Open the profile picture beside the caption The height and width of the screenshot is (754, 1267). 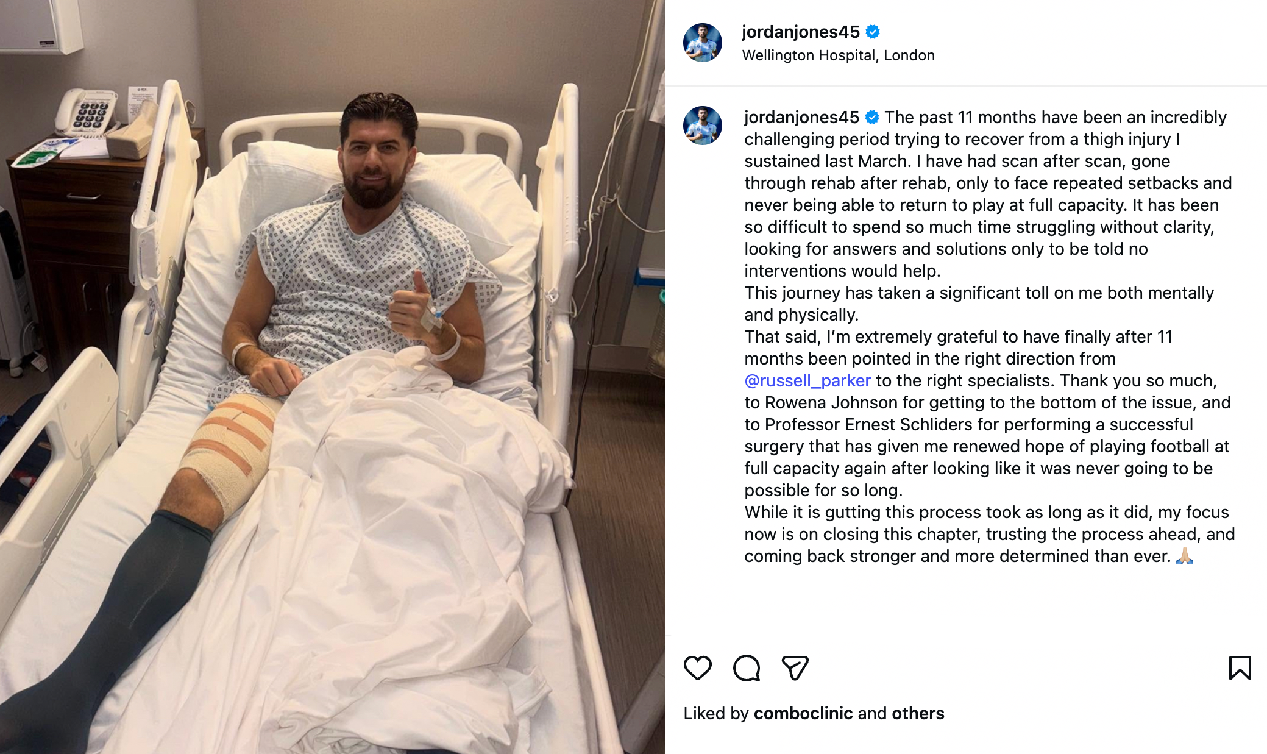point(703,126)
